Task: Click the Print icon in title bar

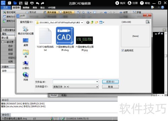Action: click(x=32, y=3)
